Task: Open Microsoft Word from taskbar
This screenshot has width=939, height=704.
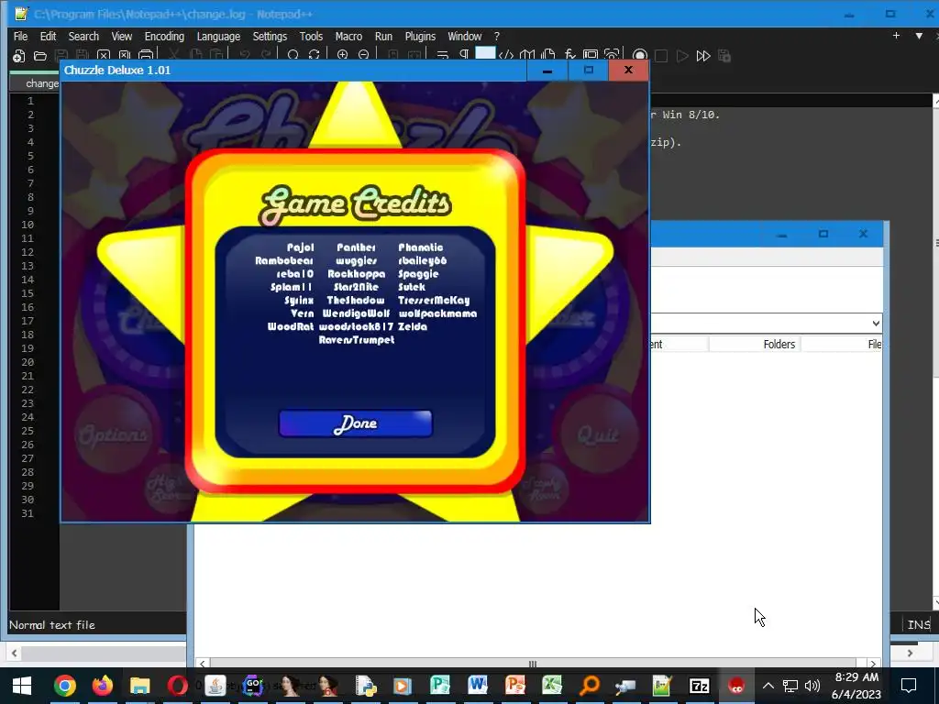Action: point(478,686)
